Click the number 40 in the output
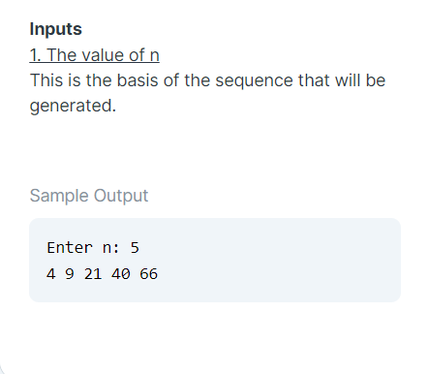The width and height of the screenshot is (428, 374). pos(121,274)
